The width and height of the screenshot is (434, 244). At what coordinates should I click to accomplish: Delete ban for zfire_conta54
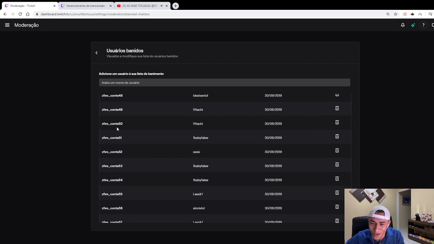pyautogui.click(x=337, y=179)
